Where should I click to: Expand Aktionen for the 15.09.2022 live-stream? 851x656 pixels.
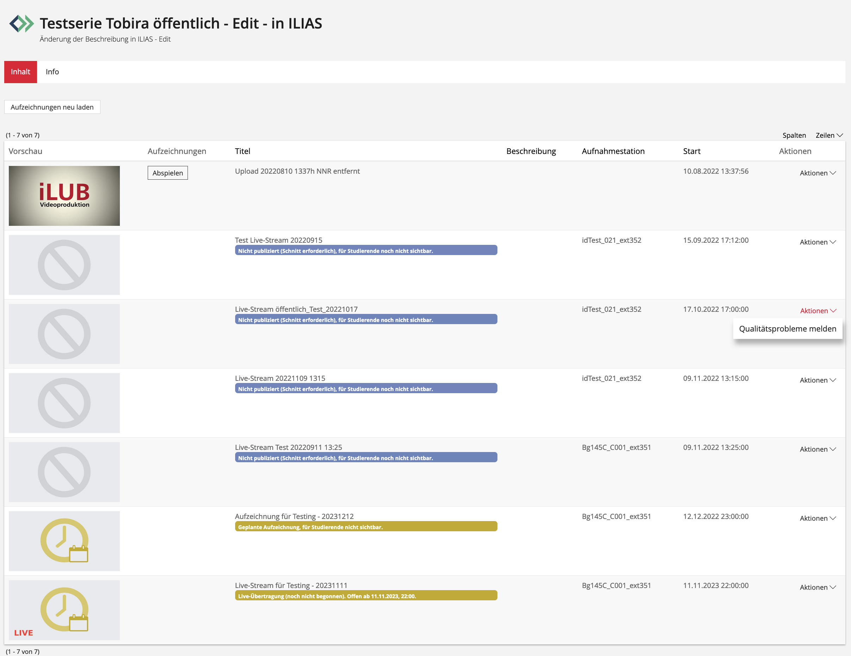pyautogui.click(x=818, y=242)
